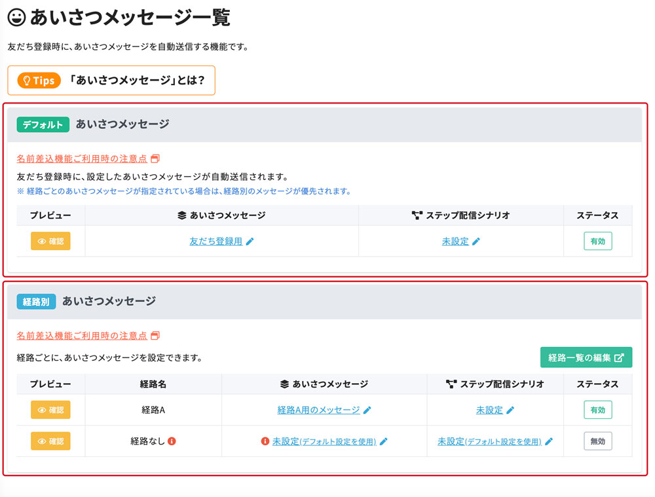Open the Tips「あいさつメッセージ」とは? help box
The image size is (655, 497).
pos(111,80)
